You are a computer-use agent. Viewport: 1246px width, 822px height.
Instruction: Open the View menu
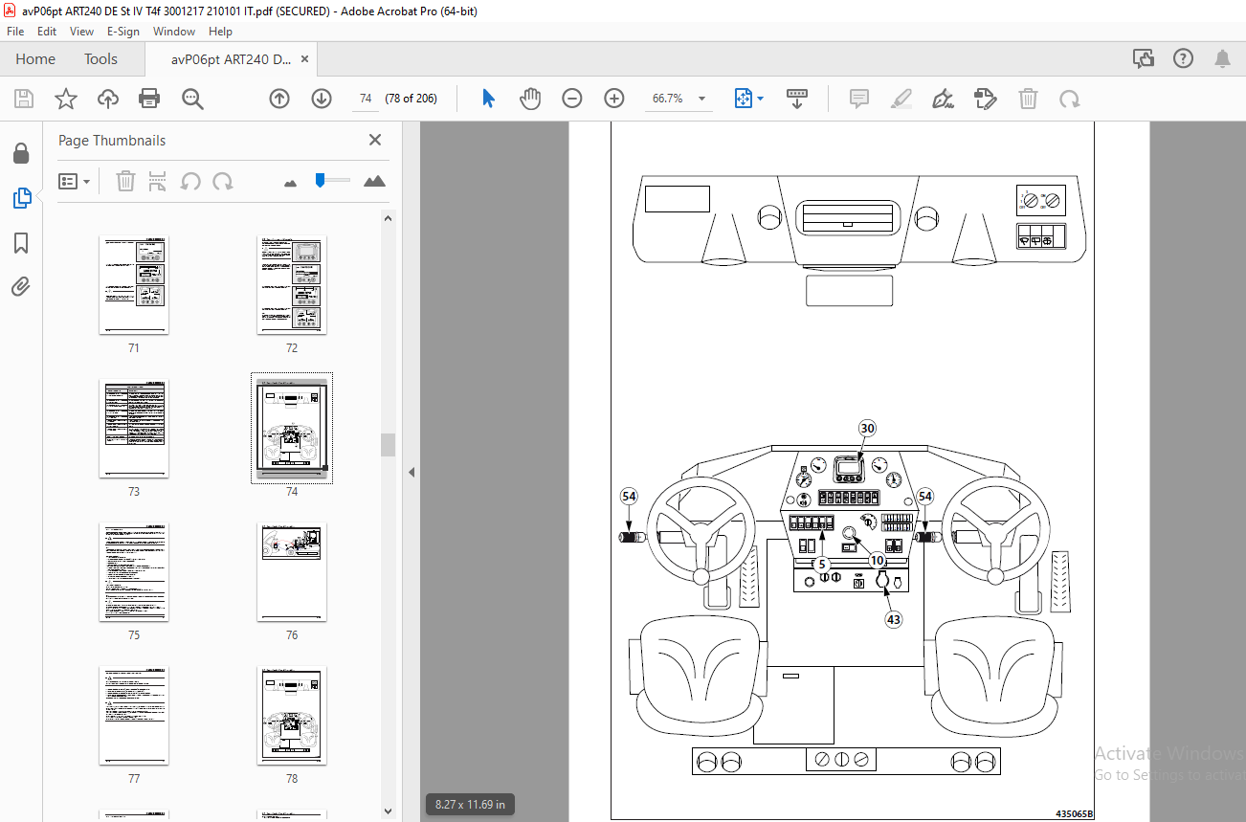tap(81, 32)
